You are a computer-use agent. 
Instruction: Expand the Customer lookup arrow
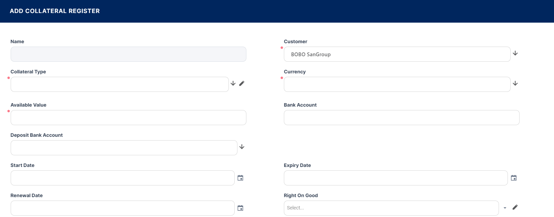(515, 53)
